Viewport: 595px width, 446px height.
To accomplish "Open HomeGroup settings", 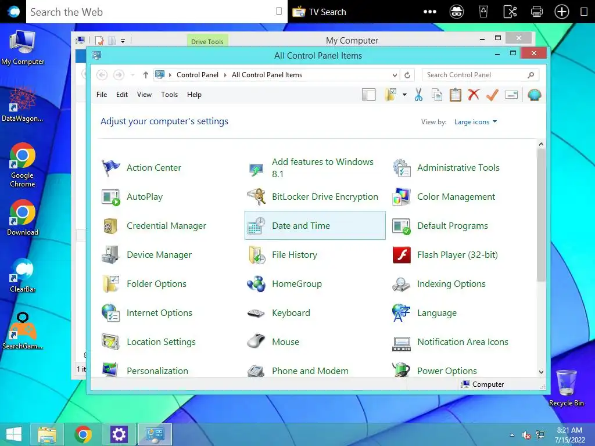I will (x=285, y=284).
